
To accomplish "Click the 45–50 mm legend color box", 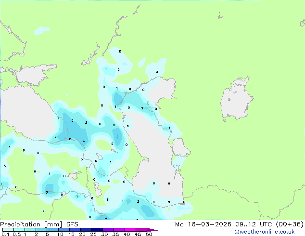I will (x=141, y=230).
